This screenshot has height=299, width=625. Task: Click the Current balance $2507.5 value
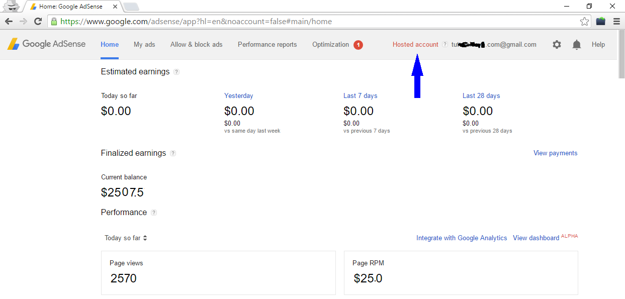pyautogui.click(x=123, y=193)
